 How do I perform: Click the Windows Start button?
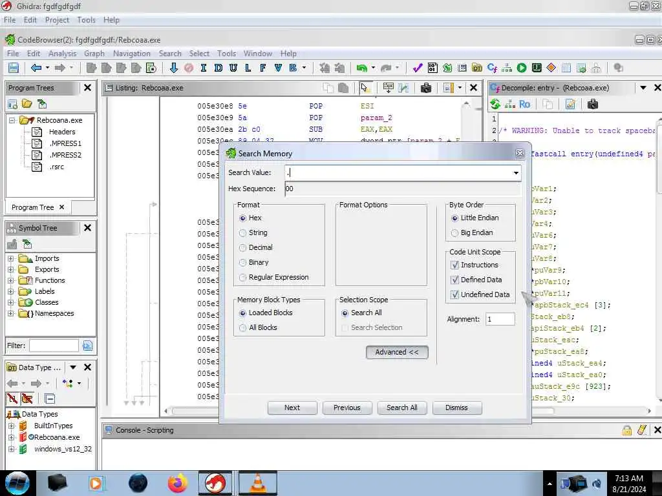tap(17, 483)
